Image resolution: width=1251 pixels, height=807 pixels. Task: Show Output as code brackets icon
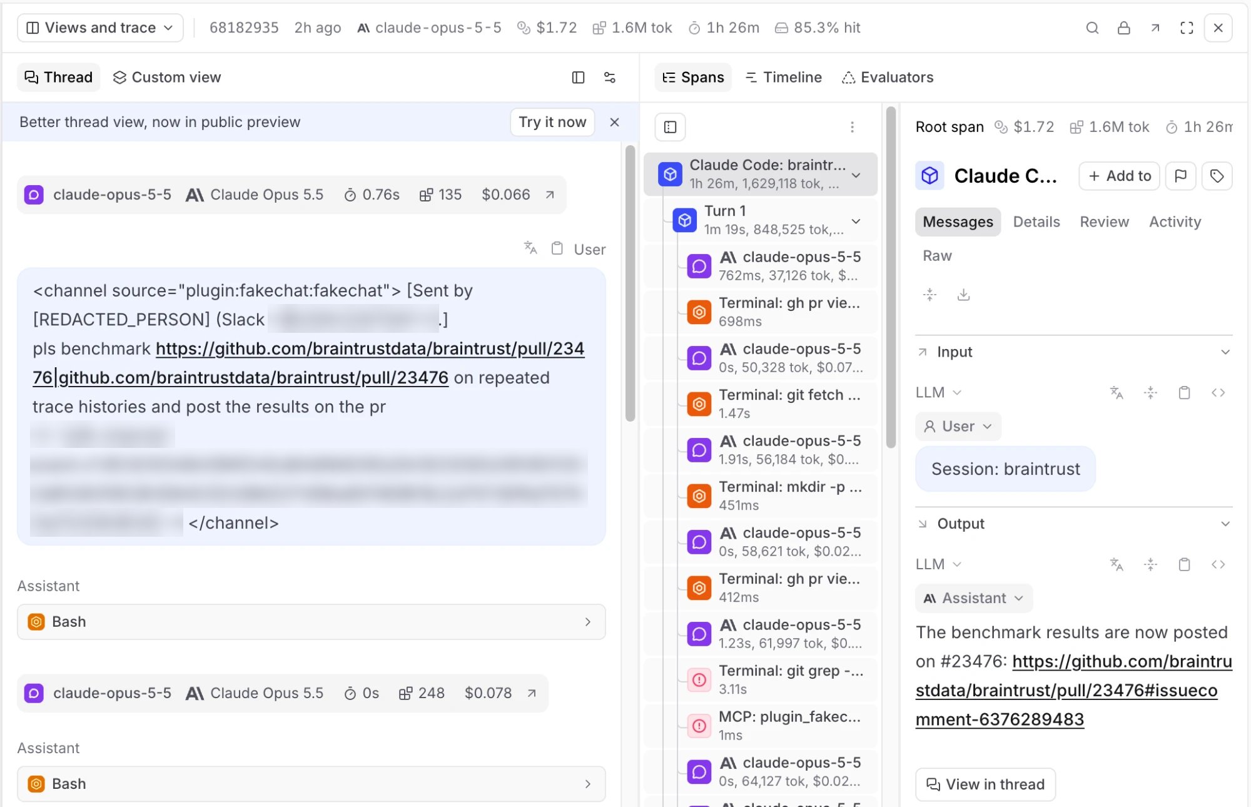coord(1218,564)
